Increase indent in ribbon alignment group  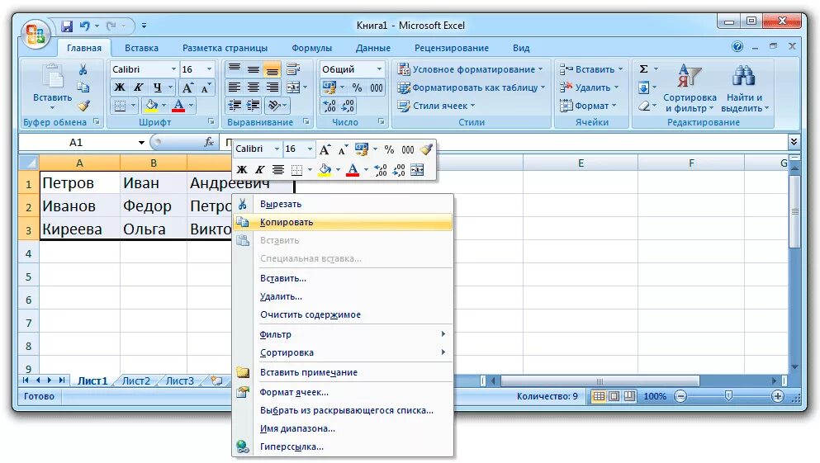coord(254,106)
